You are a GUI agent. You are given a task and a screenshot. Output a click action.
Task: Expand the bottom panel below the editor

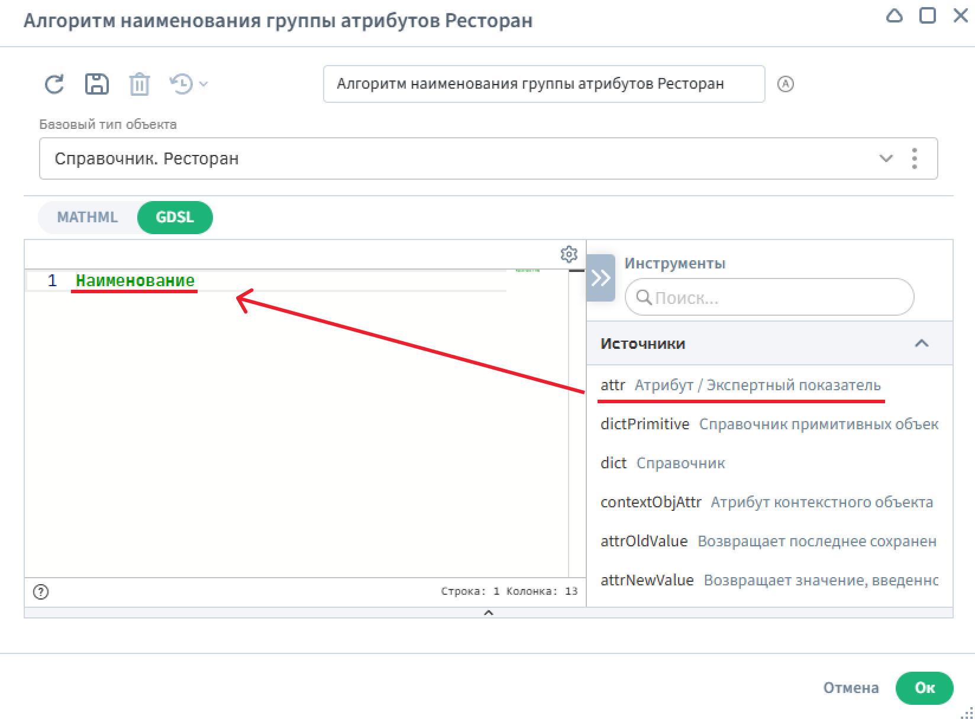click(488, 613)
